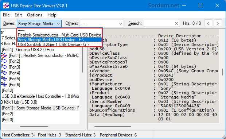The image size is (226, 139).
Task: Select [Port6] tree item
Action: click(15, 85)
